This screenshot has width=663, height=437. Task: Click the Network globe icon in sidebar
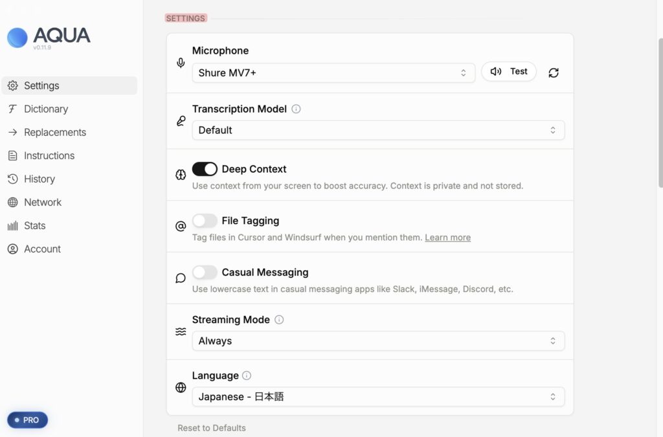[x=12, y=203]
